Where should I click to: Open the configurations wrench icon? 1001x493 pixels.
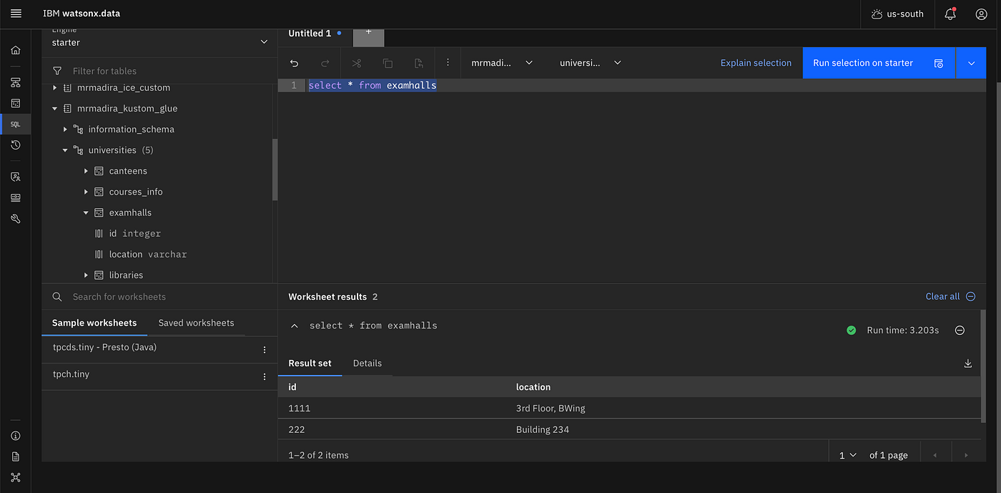pos(16,218)
